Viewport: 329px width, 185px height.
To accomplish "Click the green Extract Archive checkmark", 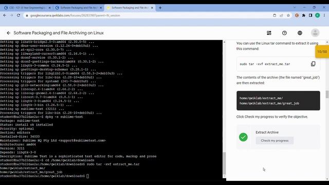I will pos(243,137).
